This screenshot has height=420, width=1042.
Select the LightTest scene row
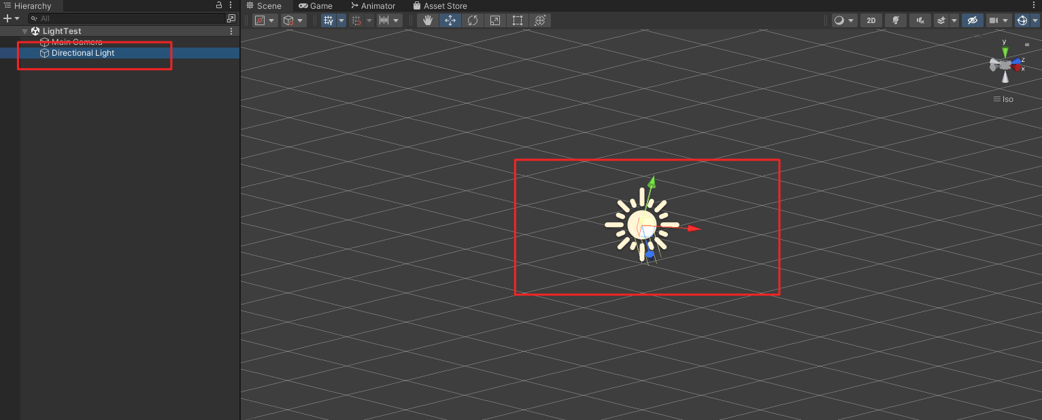click(x=120, y=31)
